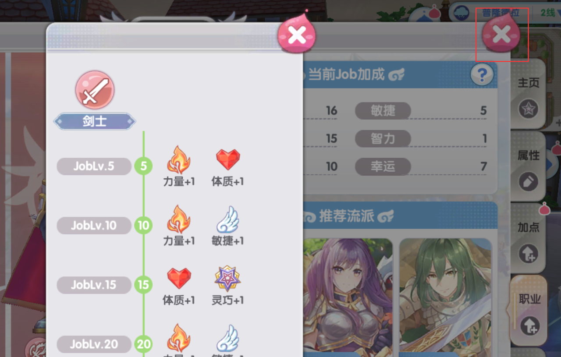Click the Swordsman 剑士 sword icon
The image size is (561, 357).
pos(95,90)
